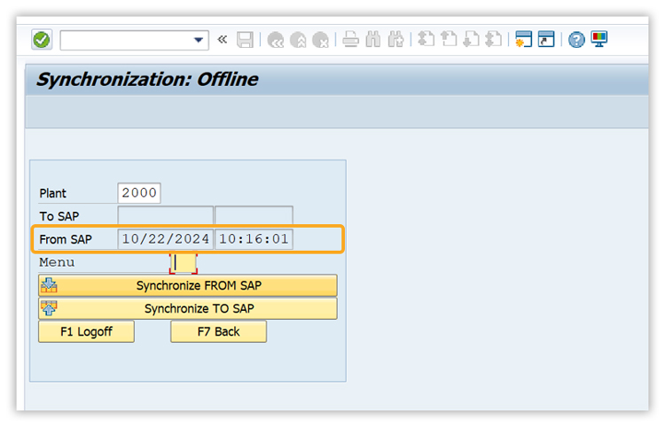Click the Synchronize FROM SAP button
665x427 pixels.
coord(188,285)
